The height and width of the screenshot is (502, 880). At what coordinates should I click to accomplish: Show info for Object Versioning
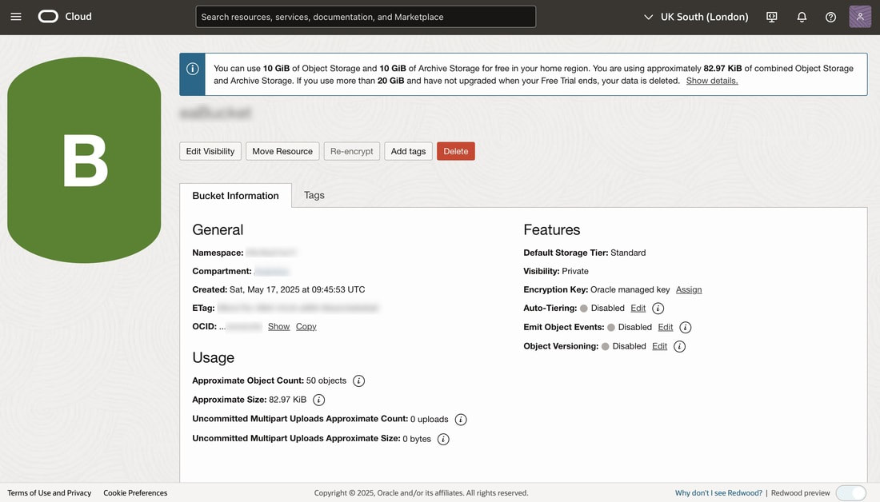point(679,347)
